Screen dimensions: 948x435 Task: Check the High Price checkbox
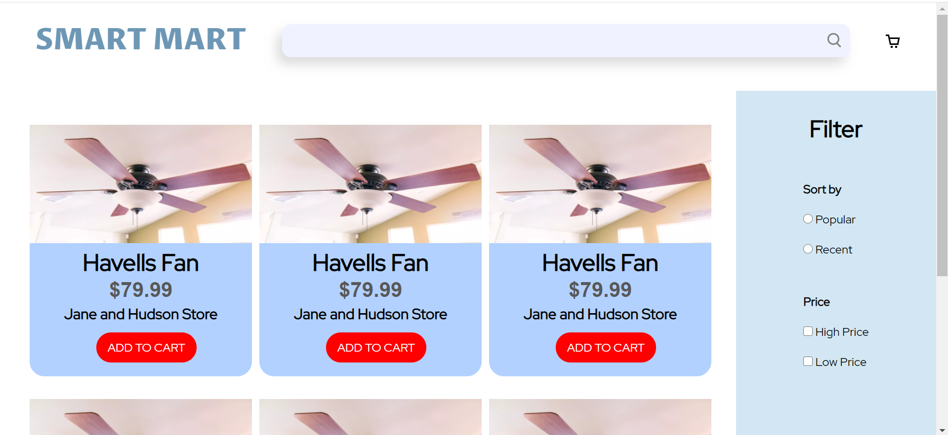[x=808, y=331]
